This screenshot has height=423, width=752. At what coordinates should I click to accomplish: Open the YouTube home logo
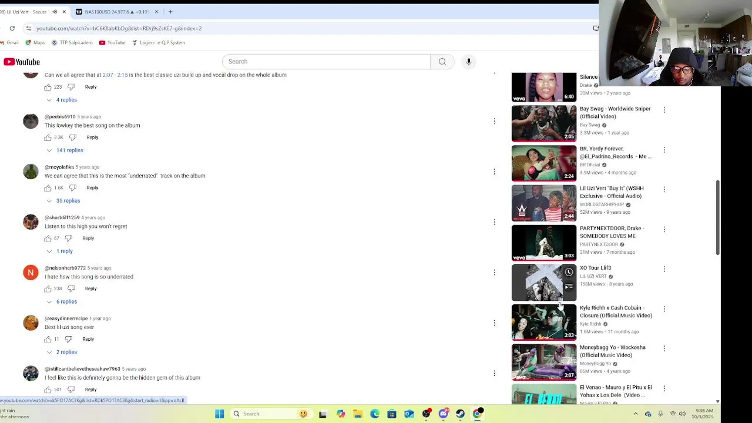[x=22, y=62]
